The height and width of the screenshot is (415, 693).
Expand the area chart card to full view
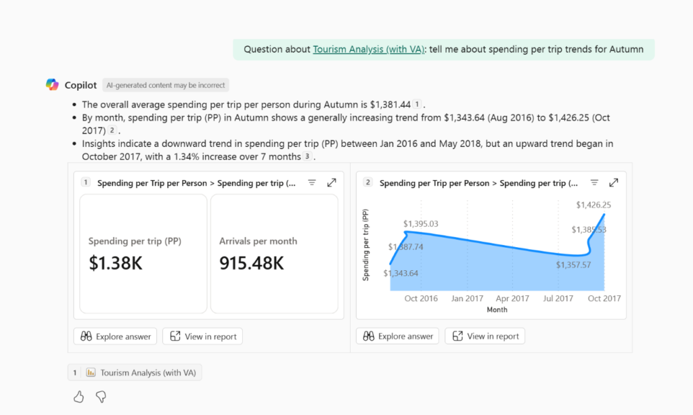tap(614, 183)
